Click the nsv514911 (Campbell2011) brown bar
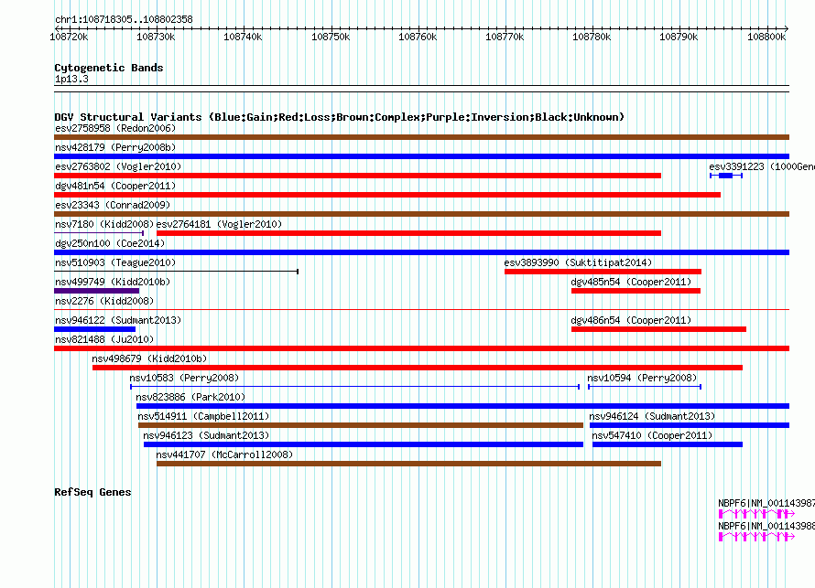 tap(361, 425)
